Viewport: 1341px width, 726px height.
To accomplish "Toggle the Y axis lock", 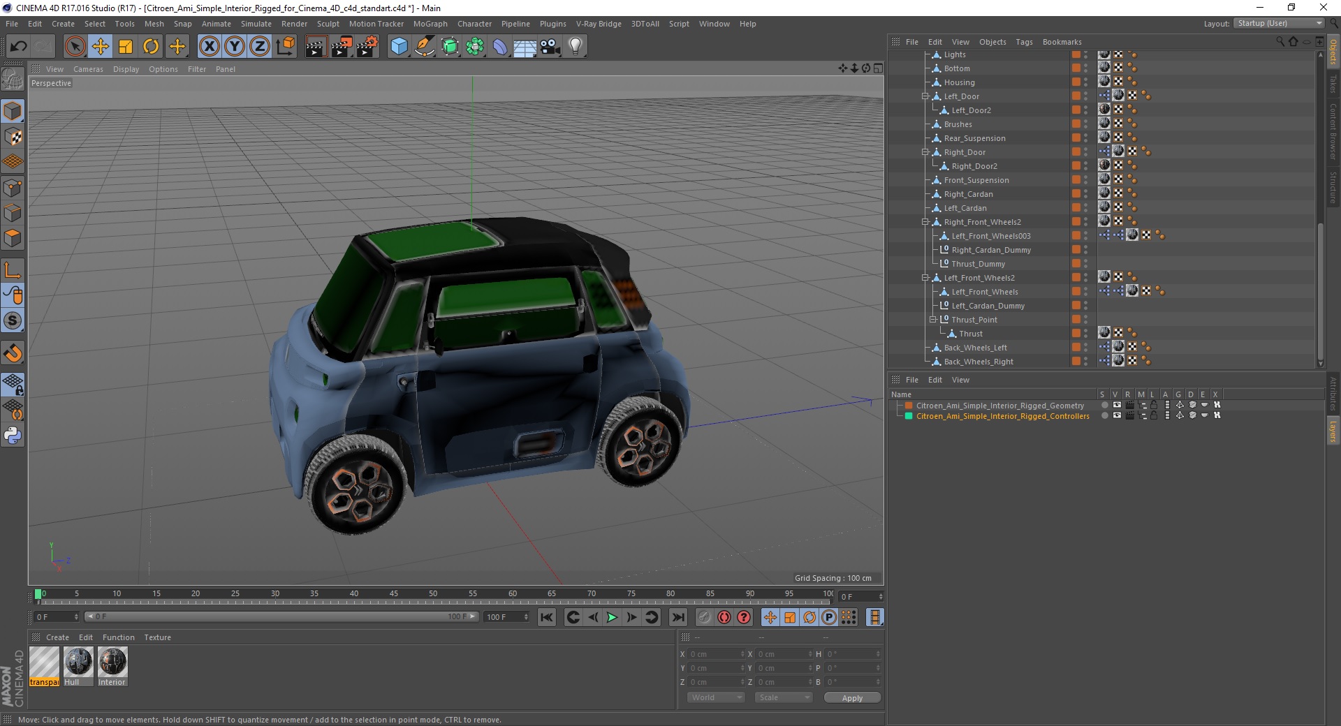I will click(235, 47).
